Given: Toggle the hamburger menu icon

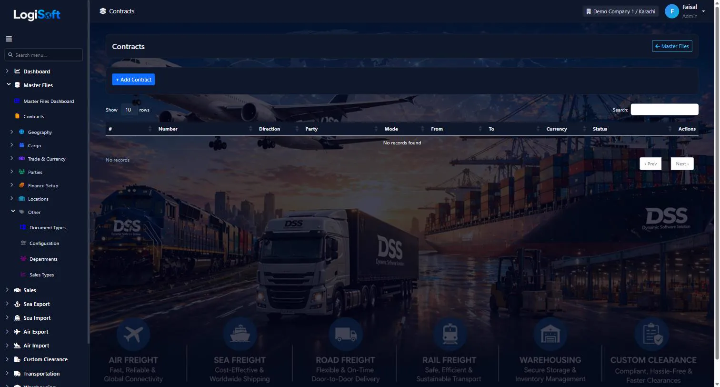Looking at the screenshot, I should [9, 39].
